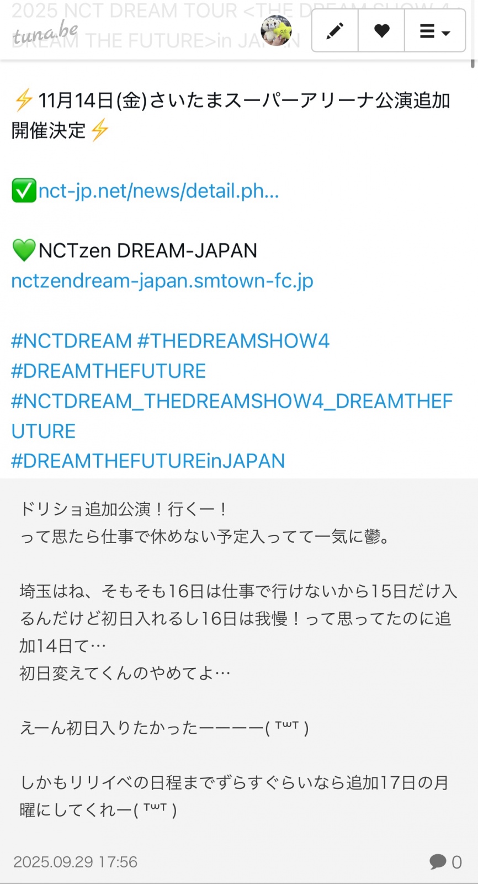Viewport: 478px width, 884px height.
Task: Click the green checkmark emoji icon
Action: (x=24, y=191)
